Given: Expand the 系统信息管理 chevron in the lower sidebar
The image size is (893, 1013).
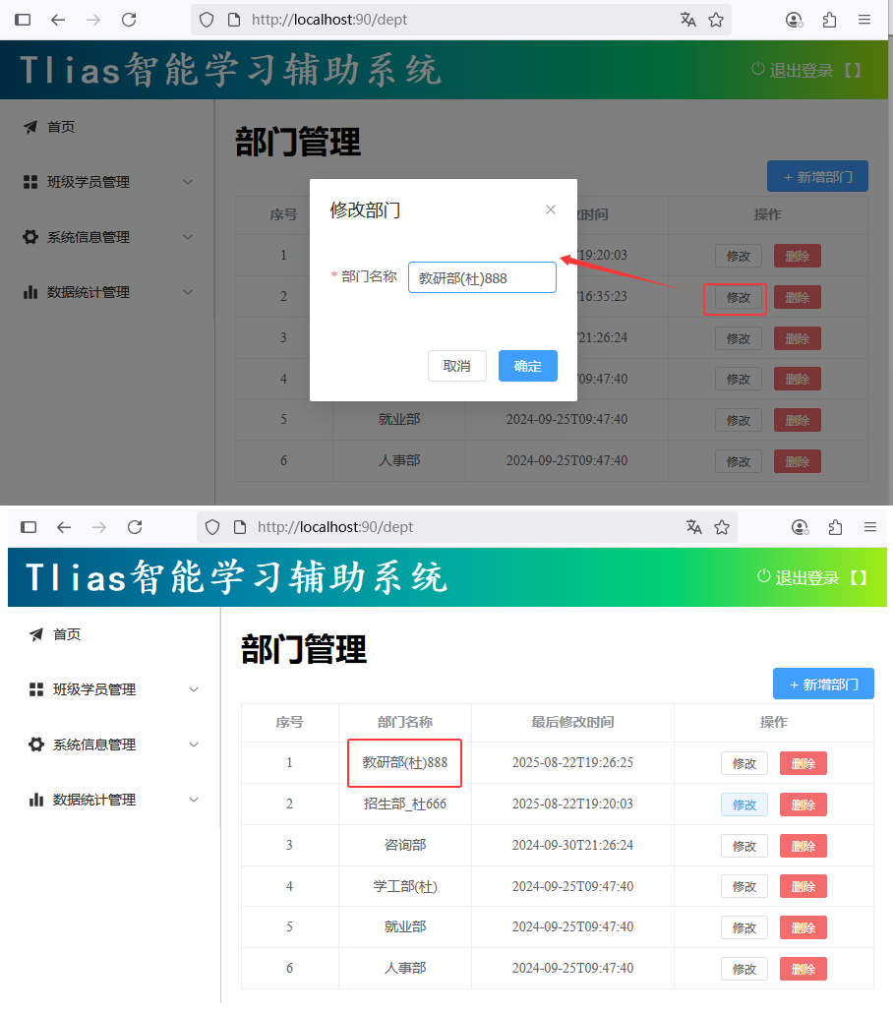Looking at the screenshot, I should click(x=194, y=745).
